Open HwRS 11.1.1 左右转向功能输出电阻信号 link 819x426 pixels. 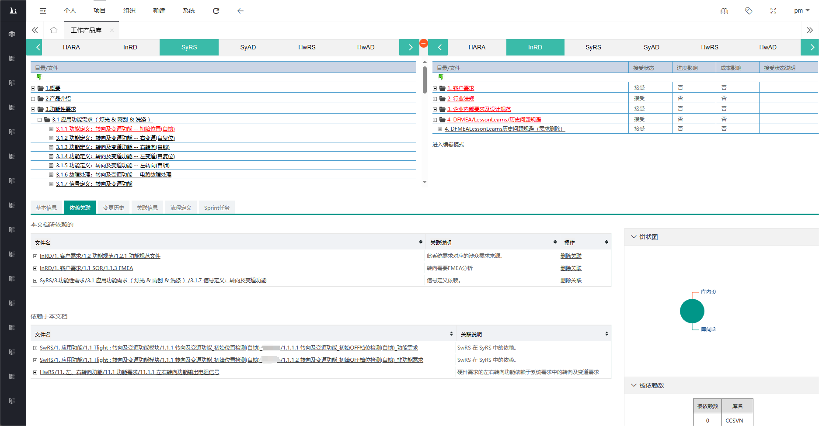pyautogui.click(x=129, y=372)
